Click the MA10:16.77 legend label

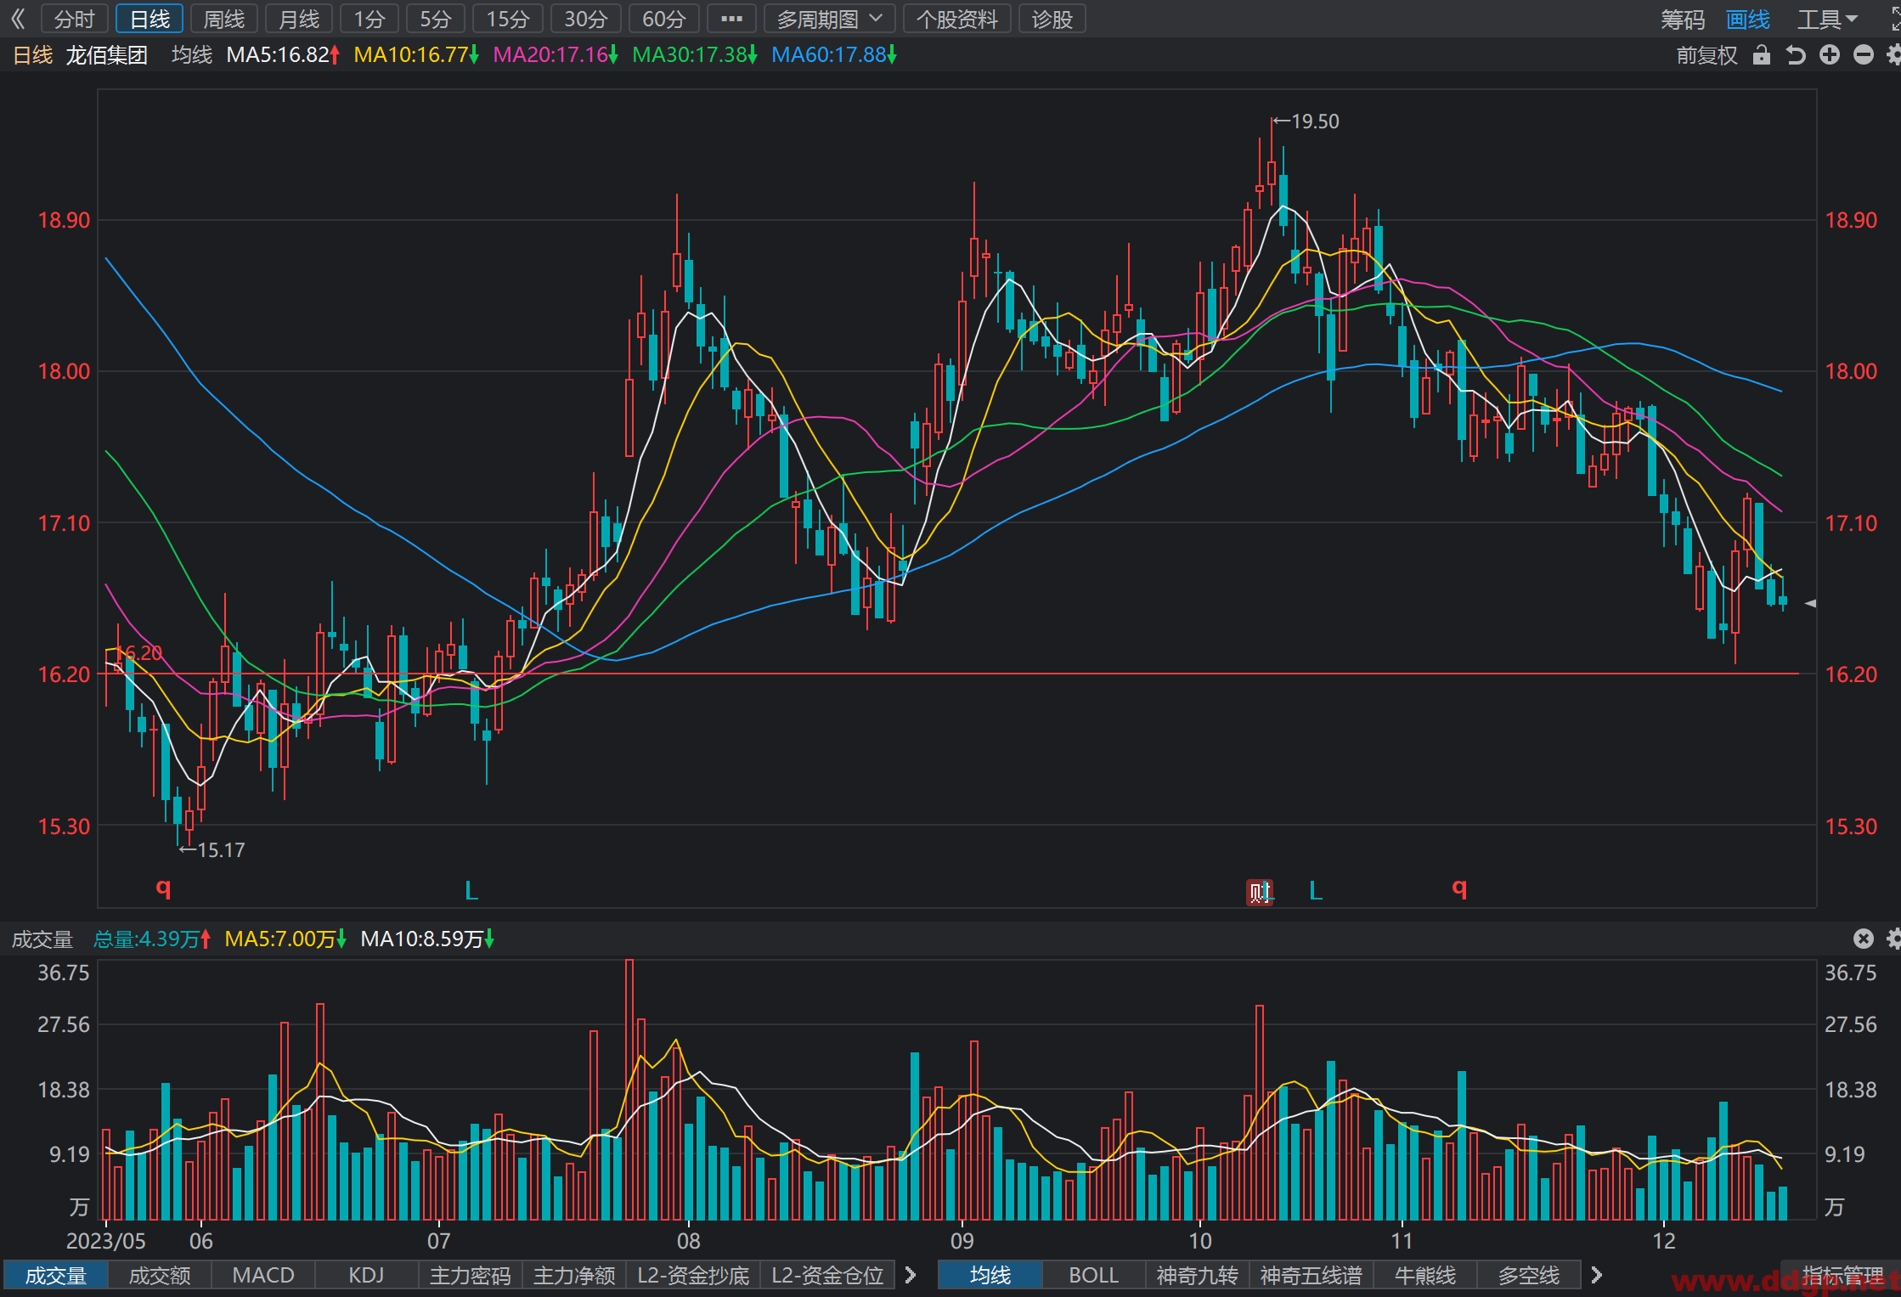coord(416,55)
